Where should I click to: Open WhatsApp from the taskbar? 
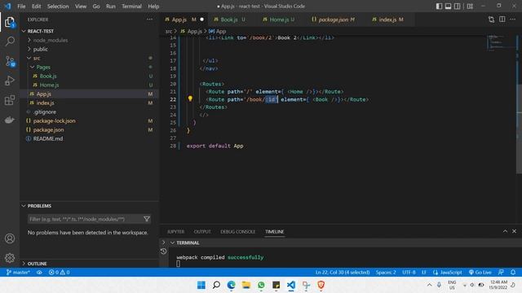261,285
